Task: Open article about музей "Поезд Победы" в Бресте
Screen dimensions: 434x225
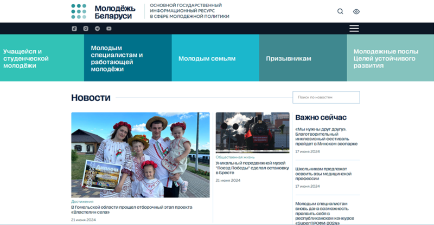Action: pos(252,168)
